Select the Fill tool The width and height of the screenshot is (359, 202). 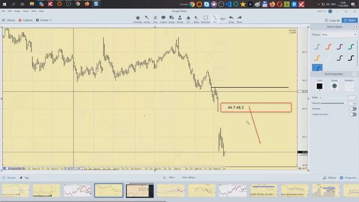(x=188, y=19)
